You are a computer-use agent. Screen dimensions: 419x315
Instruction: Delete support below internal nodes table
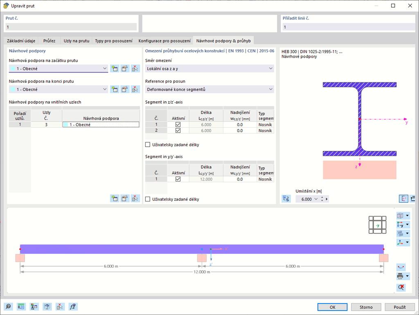point(135,198)
